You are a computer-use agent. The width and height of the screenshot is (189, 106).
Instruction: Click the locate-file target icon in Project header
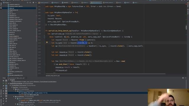(x=27, y=3)
